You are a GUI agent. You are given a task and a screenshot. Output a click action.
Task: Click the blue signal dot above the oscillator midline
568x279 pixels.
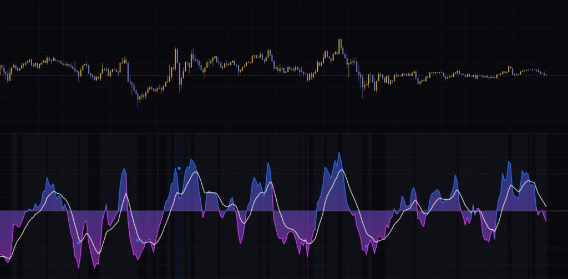pos(179,168)
